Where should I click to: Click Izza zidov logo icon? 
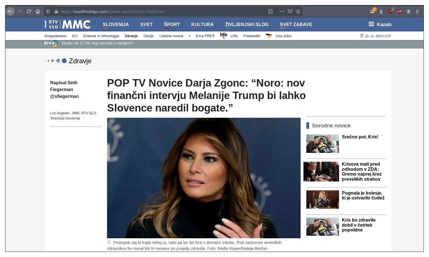click(x=269, y=36)
